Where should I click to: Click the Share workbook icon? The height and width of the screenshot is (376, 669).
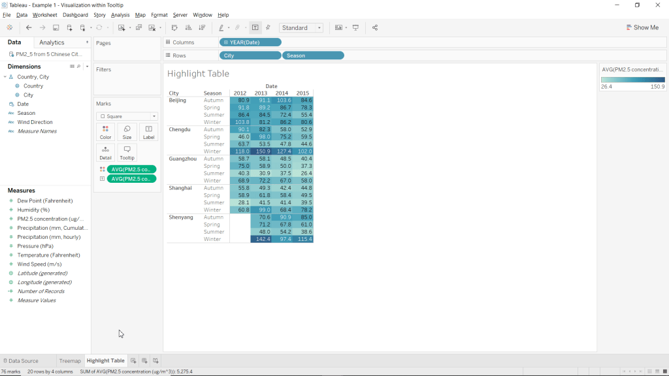coord(374,28)
